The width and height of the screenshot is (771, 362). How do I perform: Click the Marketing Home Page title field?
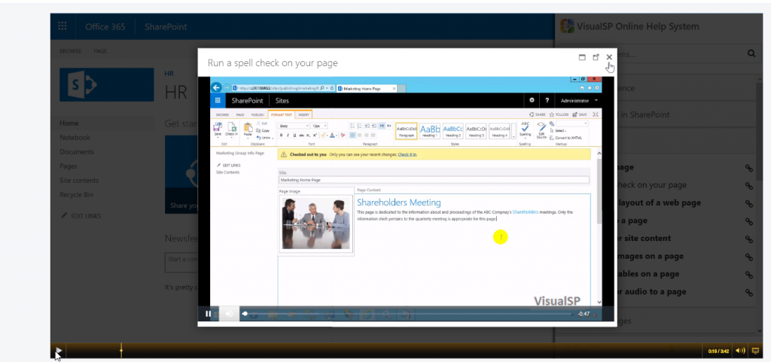(434, 180)
